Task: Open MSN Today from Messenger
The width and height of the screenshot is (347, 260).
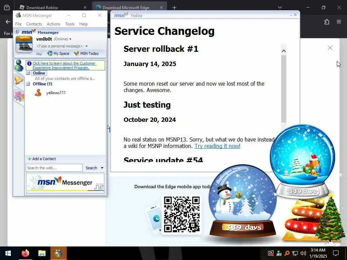Action: coord(86,53)
